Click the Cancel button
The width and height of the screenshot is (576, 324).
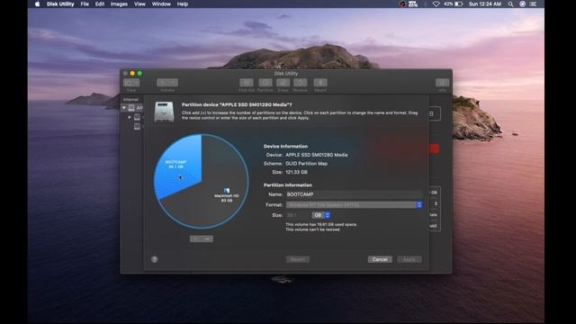coord(380,259)
